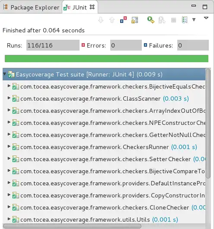Click test icon beside BijectiveCompareTo
Viewport: 214px width, 229px height.
pyautogui.click(x=16, y=171)
